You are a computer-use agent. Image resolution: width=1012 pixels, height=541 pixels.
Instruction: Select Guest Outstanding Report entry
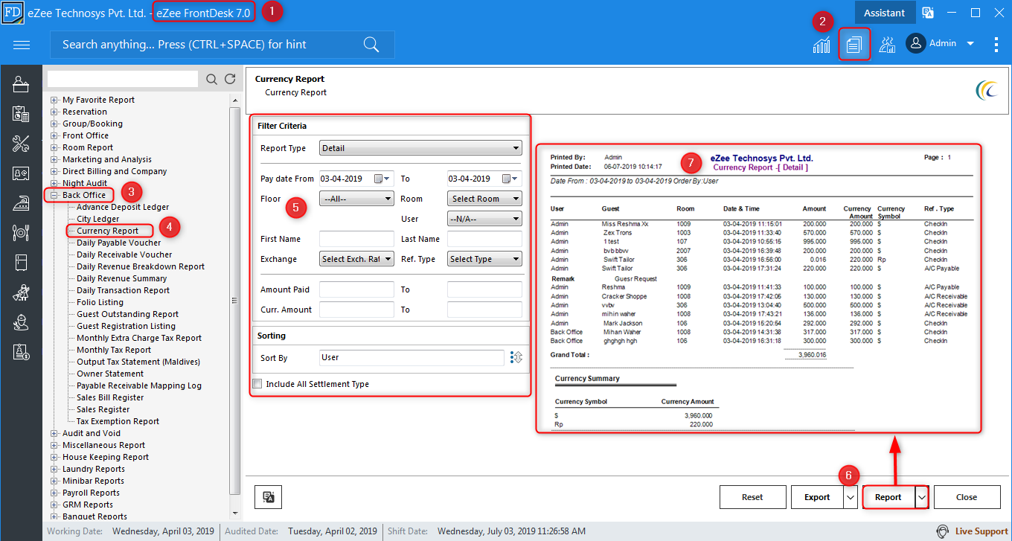128,314
